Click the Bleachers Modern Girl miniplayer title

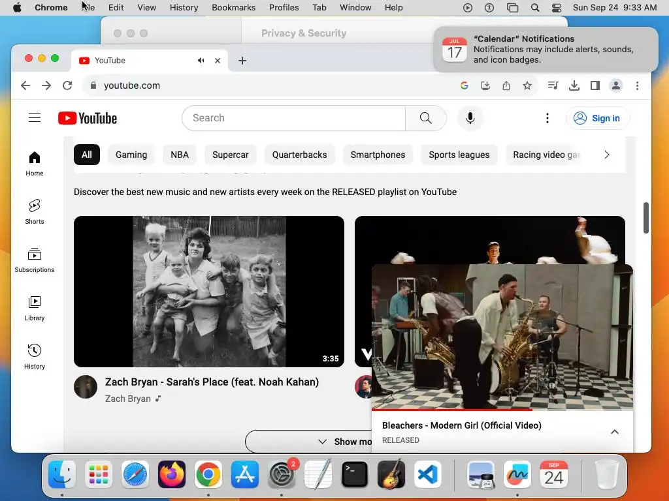[x=462, y=425]
